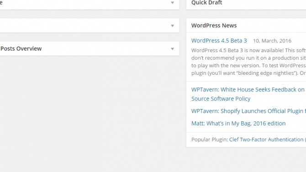
Task: Click the WordPress 4.5 Beta 3 excerpt paragraph
Action: [x=248, y=62]
